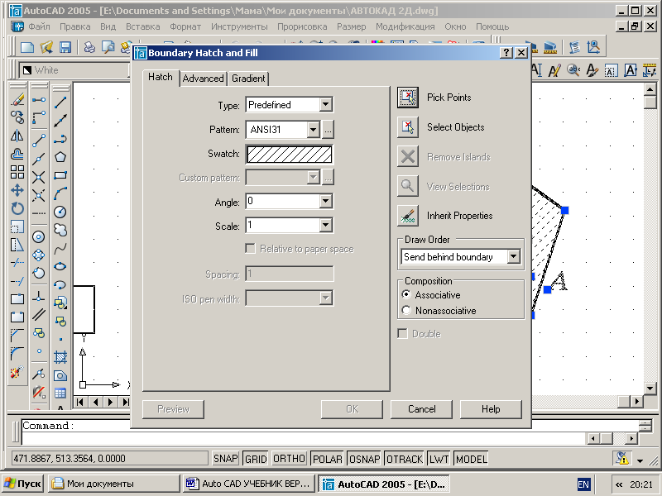Select the Move tool with crossed arrows
662x496 pixels.
(x=17, y=190)
